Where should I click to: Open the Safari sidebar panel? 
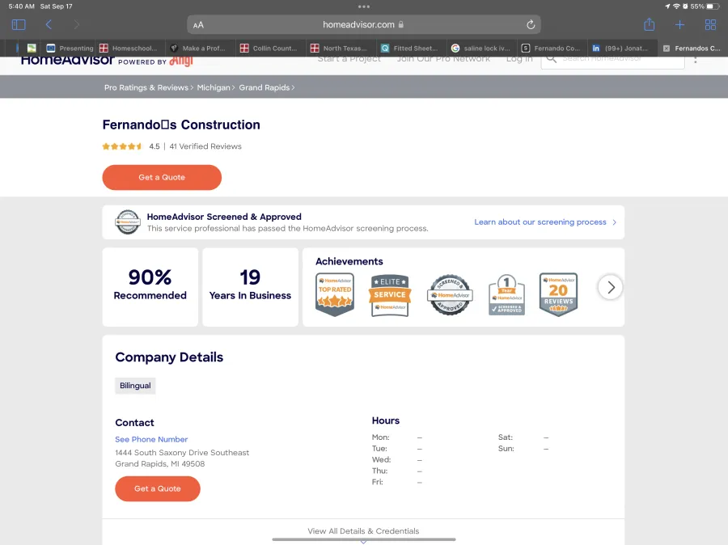19,24
